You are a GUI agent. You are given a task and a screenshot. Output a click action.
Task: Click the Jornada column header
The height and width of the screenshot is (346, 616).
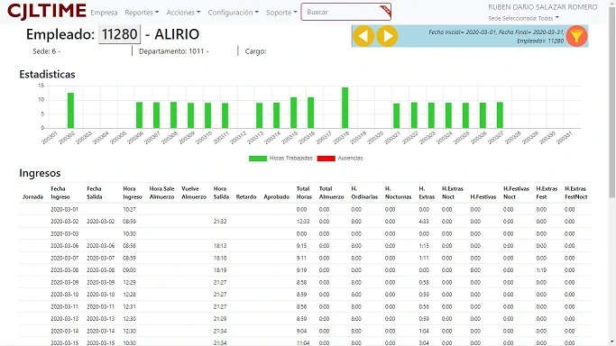point(32,197)
